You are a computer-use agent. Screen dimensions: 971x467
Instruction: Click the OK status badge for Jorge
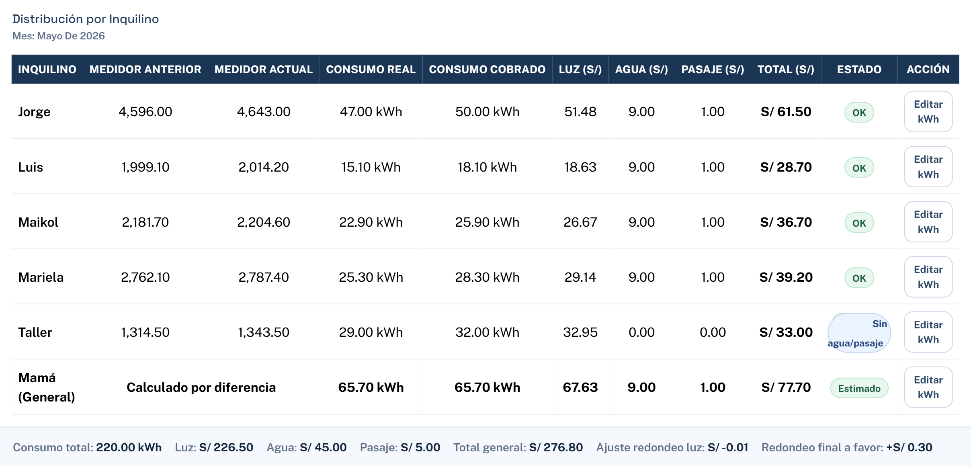(859, 113)
